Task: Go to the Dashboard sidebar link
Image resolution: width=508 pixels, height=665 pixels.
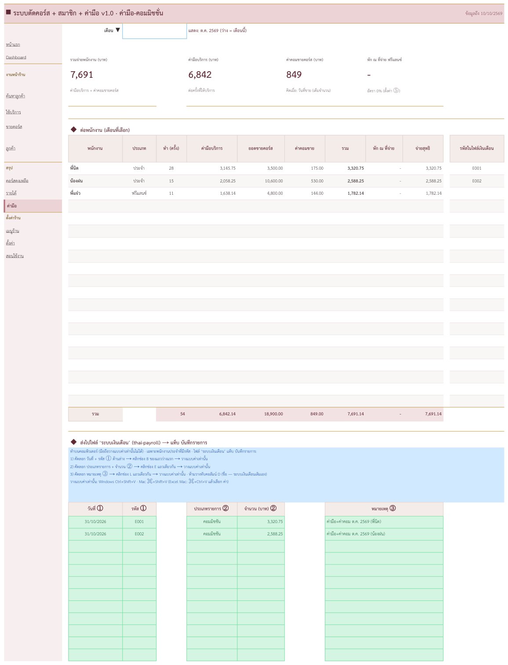Action: coord(16,58)
